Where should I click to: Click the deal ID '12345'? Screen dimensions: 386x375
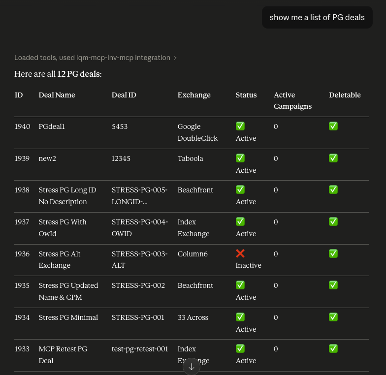[x=121, y=158]
